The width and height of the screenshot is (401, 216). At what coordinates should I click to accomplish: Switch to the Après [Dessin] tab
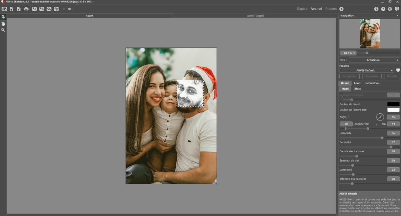(255, 16)
